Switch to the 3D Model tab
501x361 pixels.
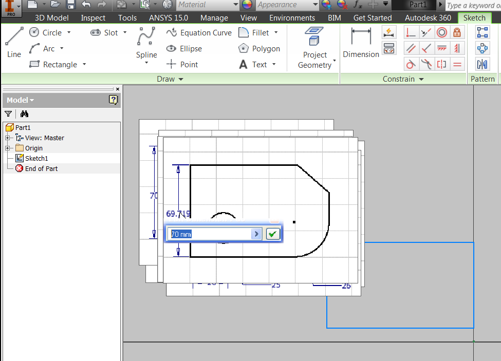pos(51,17)
